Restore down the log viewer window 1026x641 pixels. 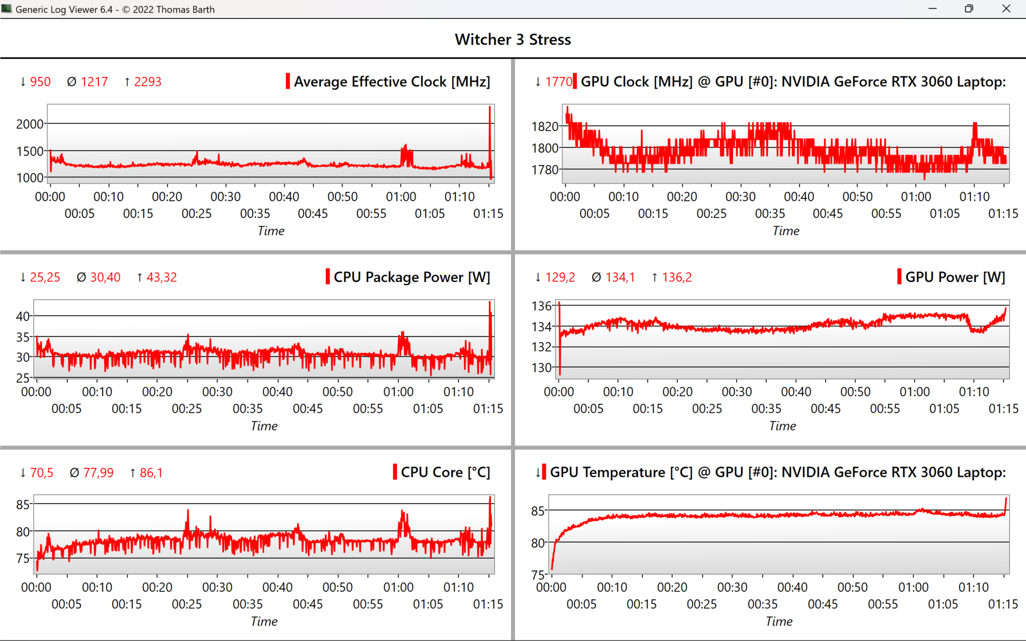pos(969,9)
